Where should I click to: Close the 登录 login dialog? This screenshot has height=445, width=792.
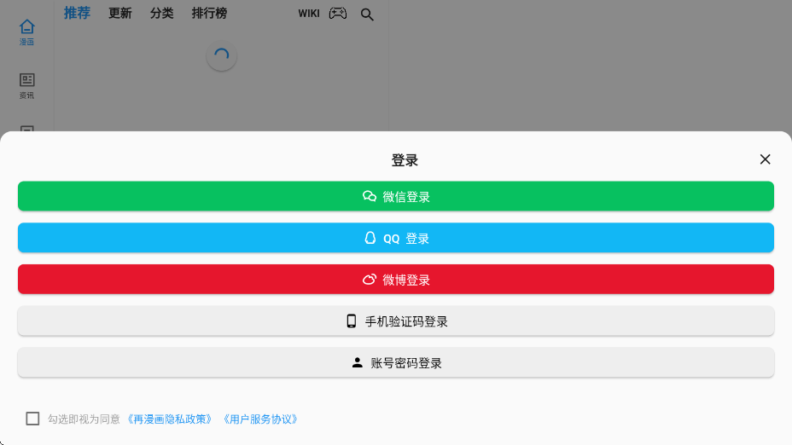(x=765, y=159)
